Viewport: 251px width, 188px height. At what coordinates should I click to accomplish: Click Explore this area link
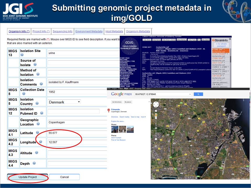point(118,121)
